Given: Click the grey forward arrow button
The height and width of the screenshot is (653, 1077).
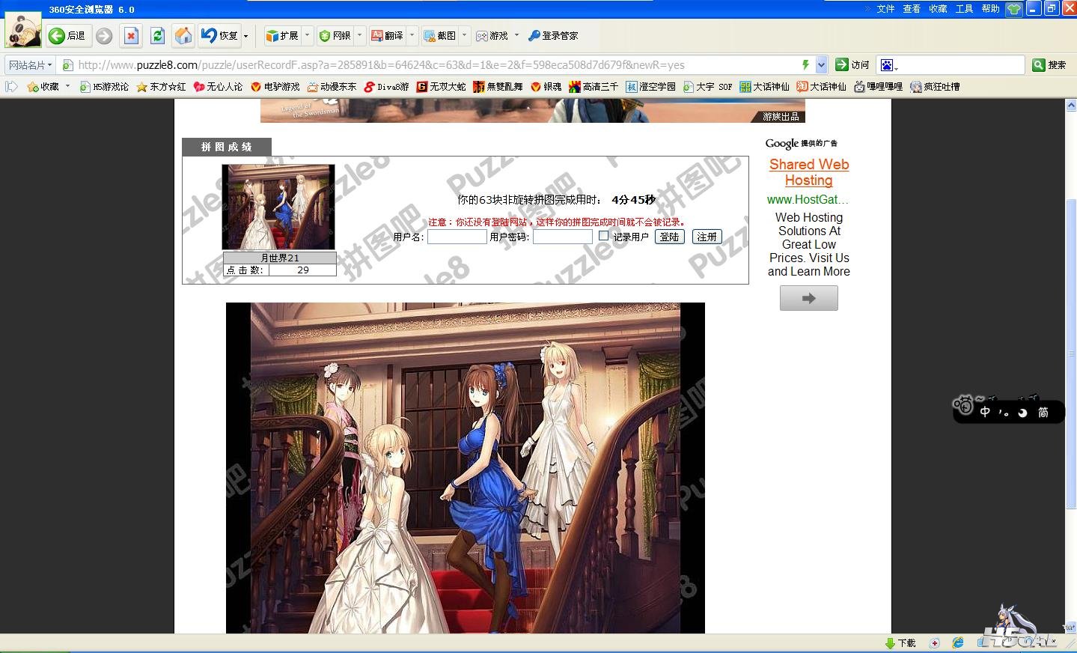Looking at the screenshot, I should click(104, 35).
